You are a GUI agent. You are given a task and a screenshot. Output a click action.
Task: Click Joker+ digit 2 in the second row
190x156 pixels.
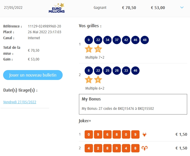click(98, 148)
